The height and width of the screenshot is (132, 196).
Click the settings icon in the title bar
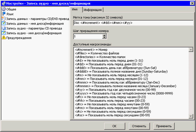(4, 3)
